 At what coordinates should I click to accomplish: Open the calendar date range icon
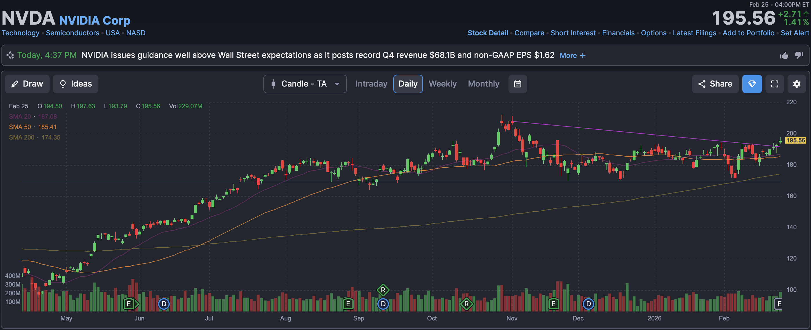517,84
